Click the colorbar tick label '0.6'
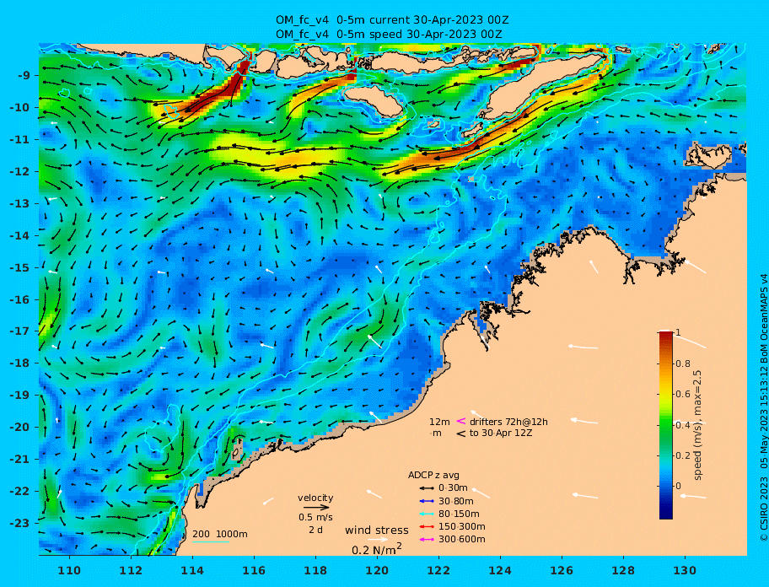 click(x=683, y=394)
